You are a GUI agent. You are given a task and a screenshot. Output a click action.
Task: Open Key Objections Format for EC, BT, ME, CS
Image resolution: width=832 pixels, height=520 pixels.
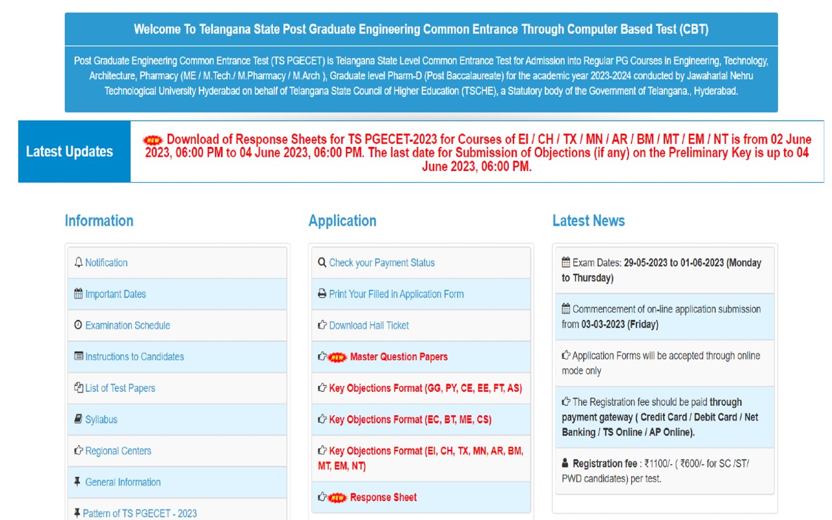point(410,419)
